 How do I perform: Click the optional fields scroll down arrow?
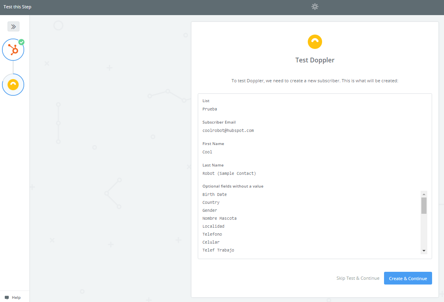[424, 251]
